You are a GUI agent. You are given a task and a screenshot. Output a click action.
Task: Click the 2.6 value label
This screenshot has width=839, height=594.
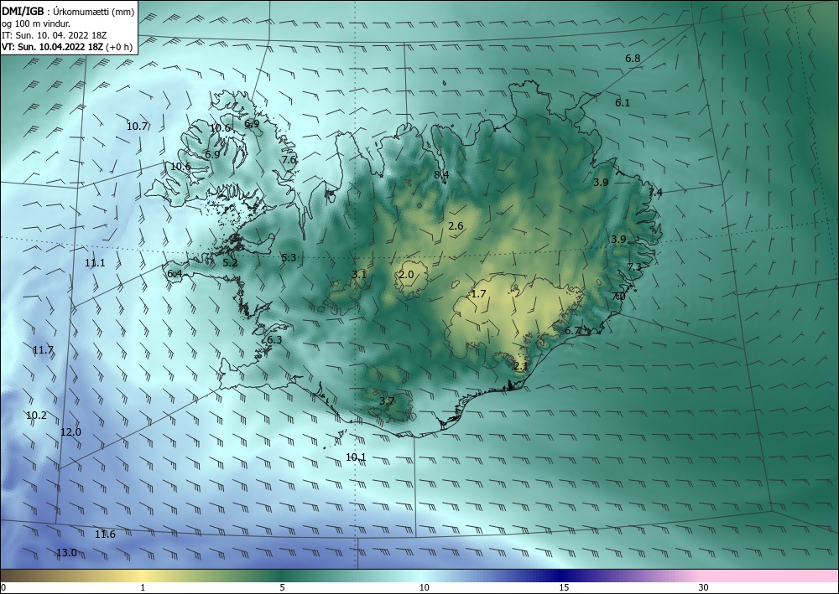pos(456,226)
